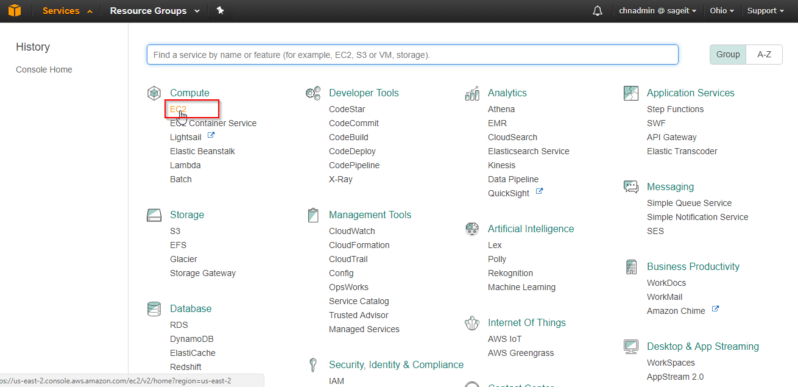Click the pin shortcuts icon
The height and width of the screenshot is (387, 798).
(x=221, y=11)
